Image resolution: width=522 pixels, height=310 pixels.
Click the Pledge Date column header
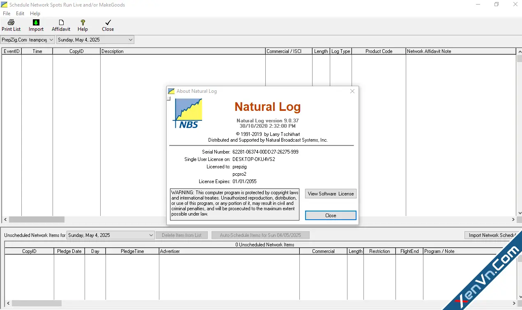click(x=69, y=251)
